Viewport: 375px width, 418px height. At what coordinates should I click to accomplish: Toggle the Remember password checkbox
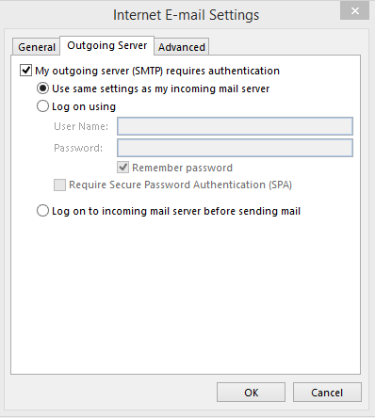click(x=123, y=168)
